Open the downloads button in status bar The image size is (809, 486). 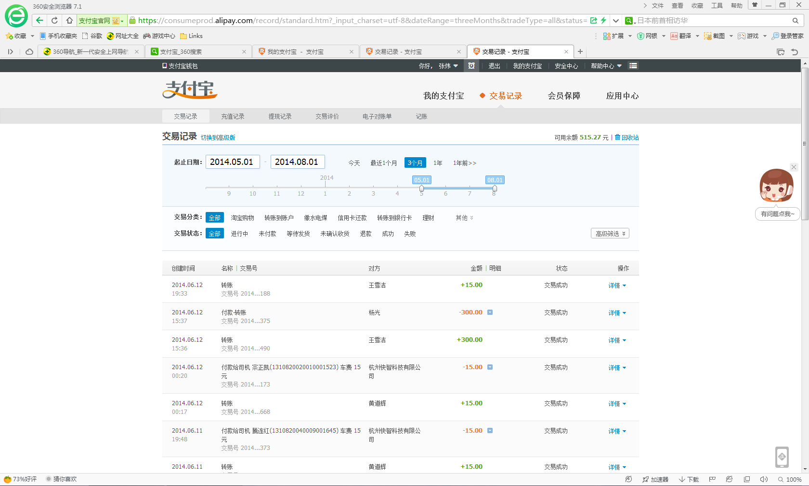689,479
